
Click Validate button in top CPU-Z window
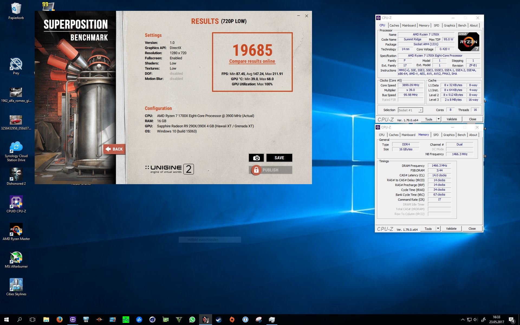[x=451, y=119]
